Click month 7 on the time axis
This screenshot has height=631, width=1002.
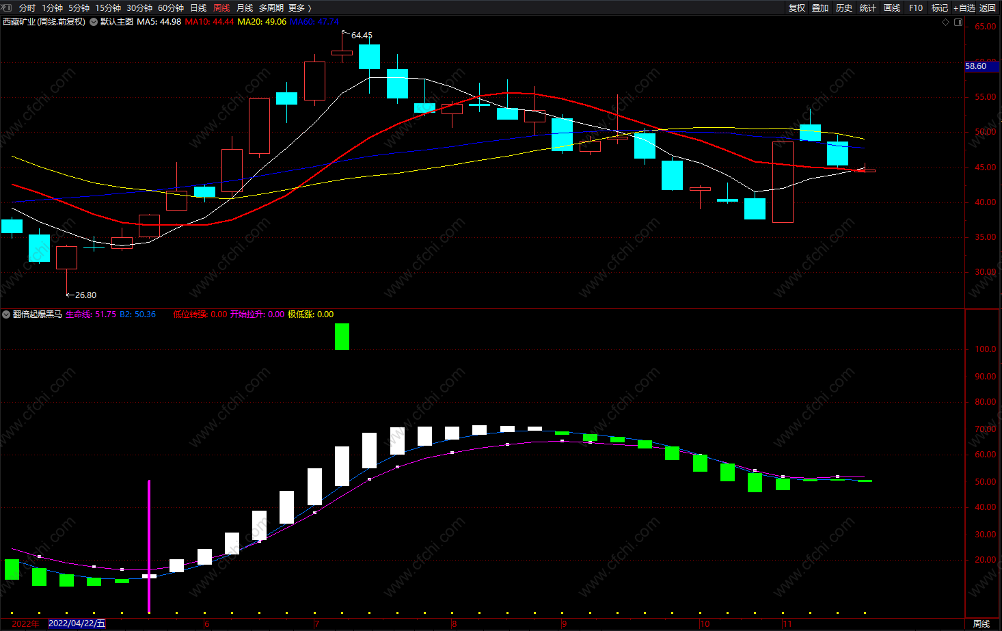(x=317, y=623)
